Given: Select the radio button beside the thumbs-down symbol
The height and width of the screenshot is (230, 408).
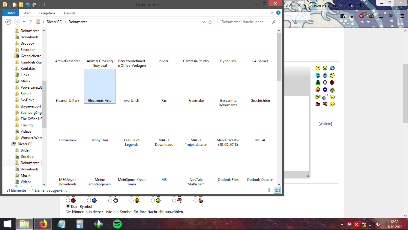Looking at the screenshot, I should tap(174, 200).
